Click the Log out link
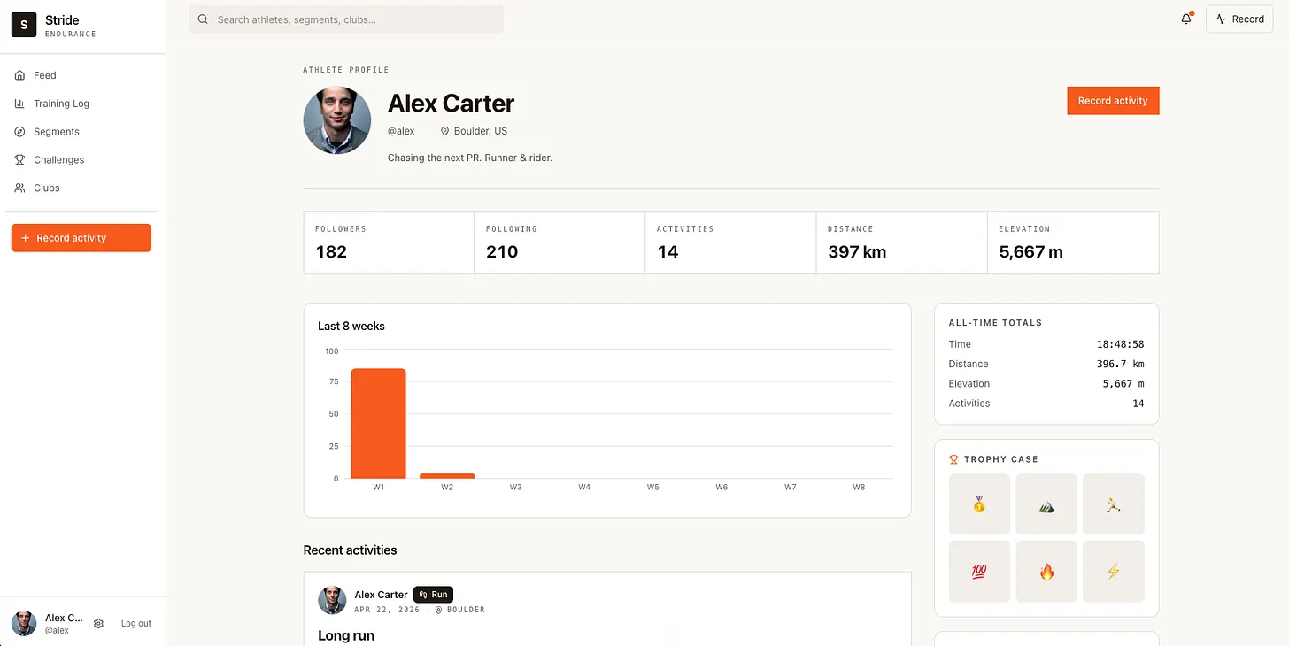 click(136, 623)
